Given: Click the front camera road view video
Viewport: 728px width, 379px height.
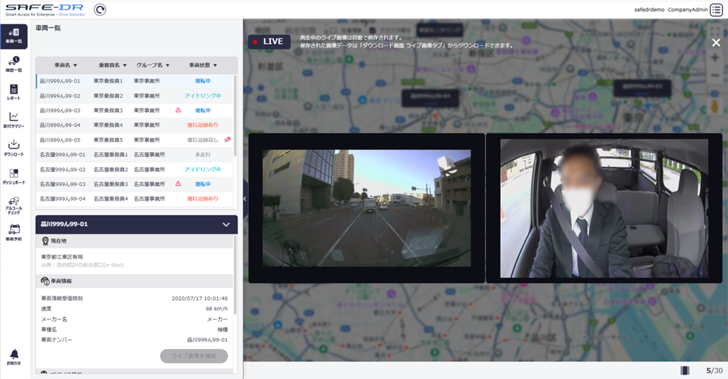Looking at the screenshot, I should point(367,208).
